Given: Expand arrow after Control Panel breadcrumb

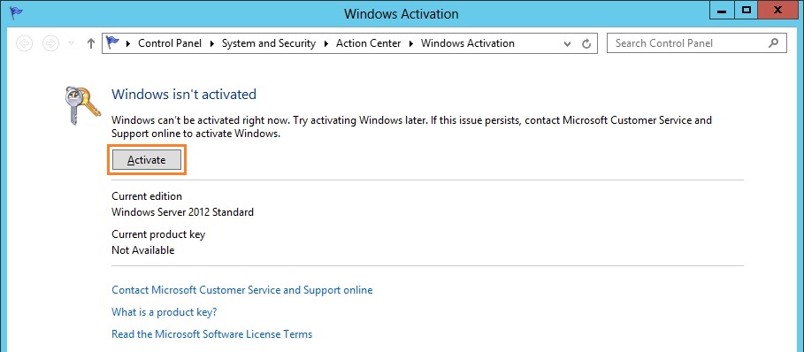Looking at the screenshot, I should [x=212, y=43].
